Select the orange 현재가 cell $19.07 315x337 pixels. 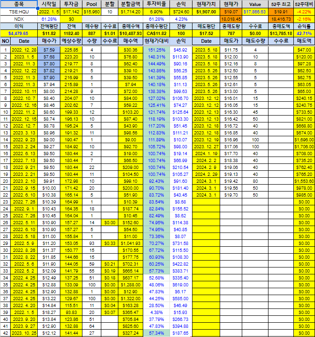[231, 12]
